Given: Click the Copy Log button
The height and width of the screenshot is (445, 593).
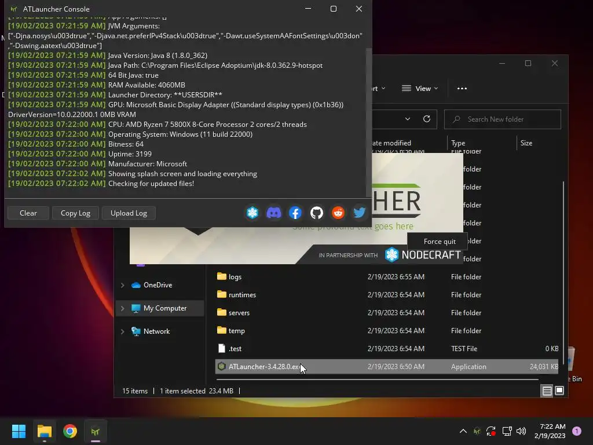Looking at the screenshot, I should coord(76,213).
